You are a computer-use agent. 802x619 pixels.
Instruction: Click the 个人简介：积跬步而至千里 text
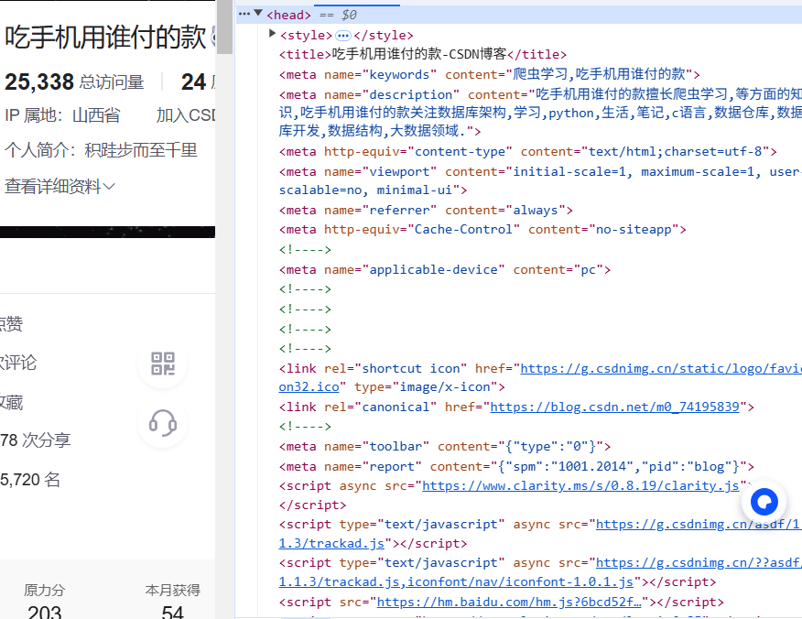click(101, 150)
